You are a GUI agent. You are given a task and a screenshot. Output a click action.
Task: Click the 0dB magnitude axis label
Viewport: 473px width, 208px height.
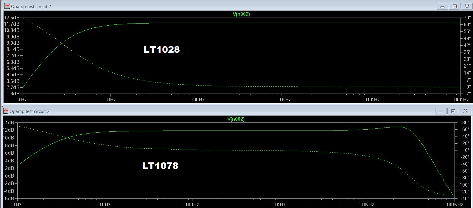10,176
